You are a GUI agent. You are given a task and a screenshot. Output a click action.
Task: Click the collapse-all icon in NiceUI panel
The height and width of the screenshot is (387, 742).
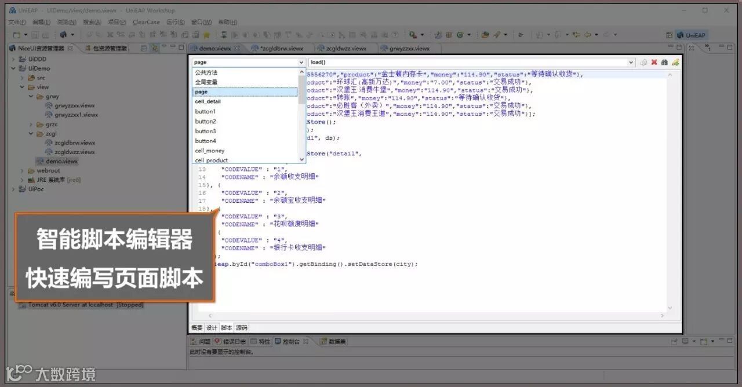coord(144,48)
